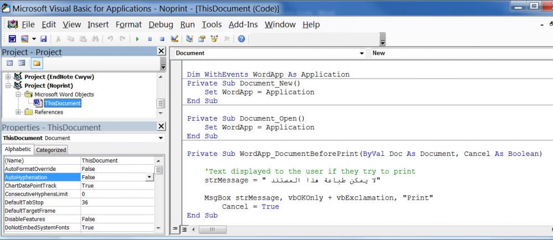Click the Copy toolbar icon
The image size is (553, 240).
(71, 39)
